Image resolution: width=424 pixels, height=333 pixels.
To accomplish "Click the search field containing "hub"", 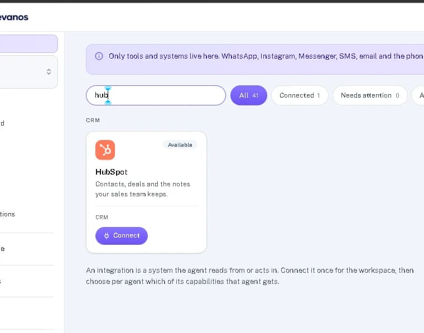I will pyautogui.click(x=156, y=95).
